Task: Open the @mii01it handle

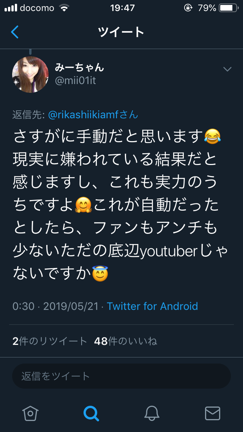Action: pyautogui.click(x=76, y=81)
